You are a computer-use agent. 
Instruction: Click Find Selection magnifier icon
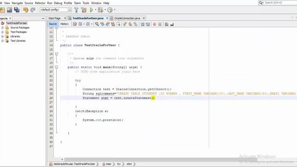pos(97,24)
